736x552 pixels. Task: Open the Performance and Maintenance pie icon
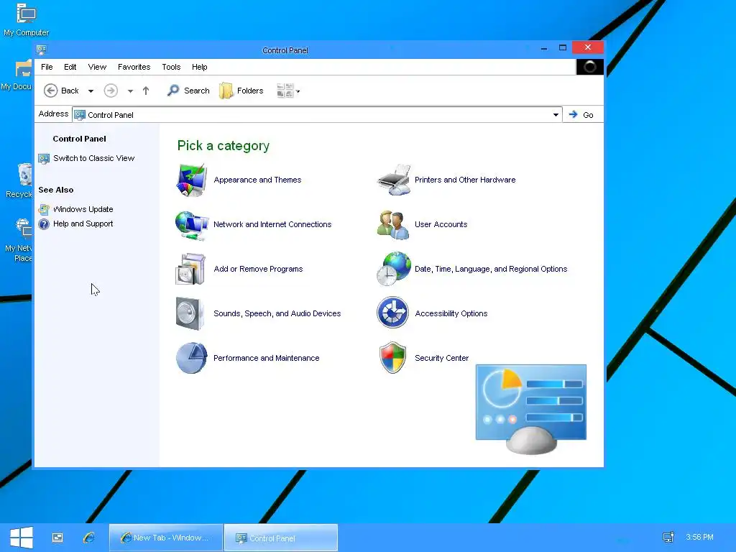point(191,358)
